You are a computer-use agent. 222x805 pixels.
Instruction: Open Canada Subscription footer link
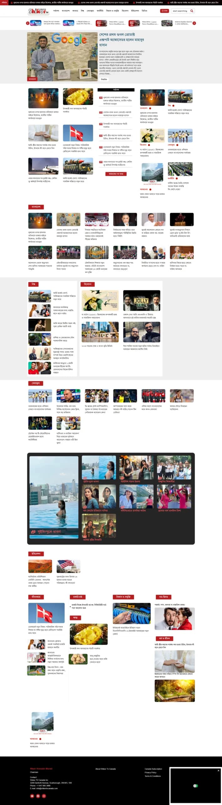pos(153,769)
